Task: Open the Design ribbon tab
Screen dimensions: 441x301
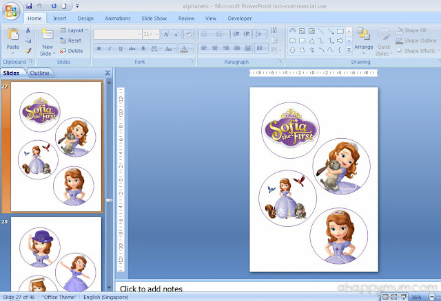Action: (85, 19)
